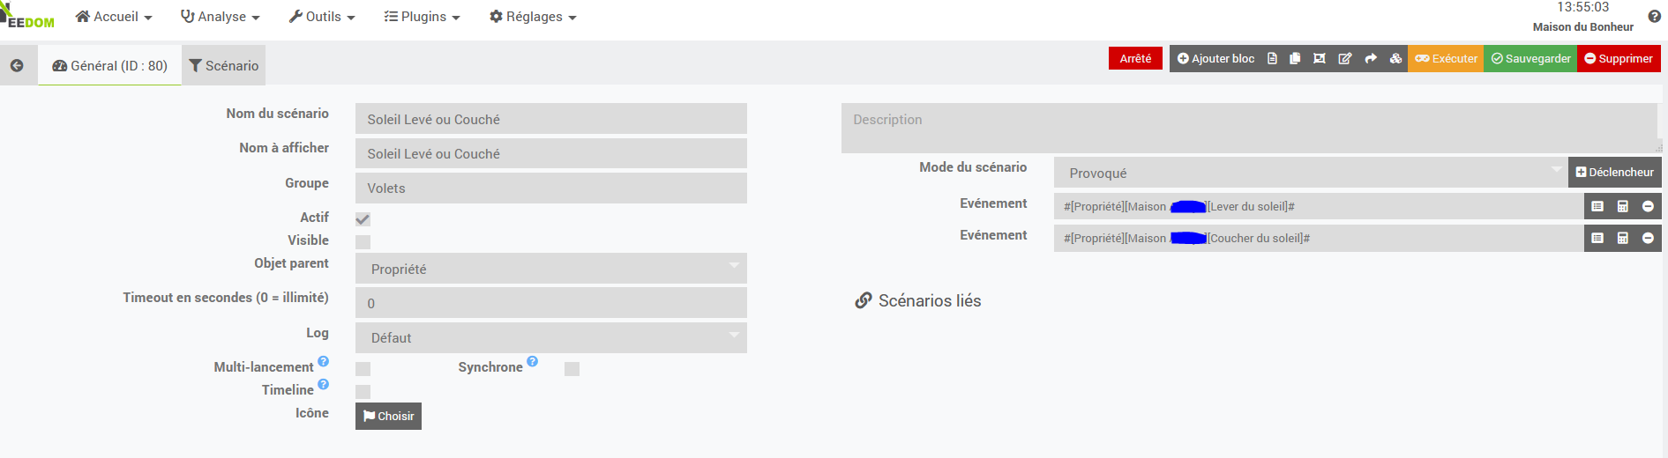Image resolution: width=1668 pixels, height=458 pixels.
Task: Click the Timeout en secondes field
Action: 551,303
